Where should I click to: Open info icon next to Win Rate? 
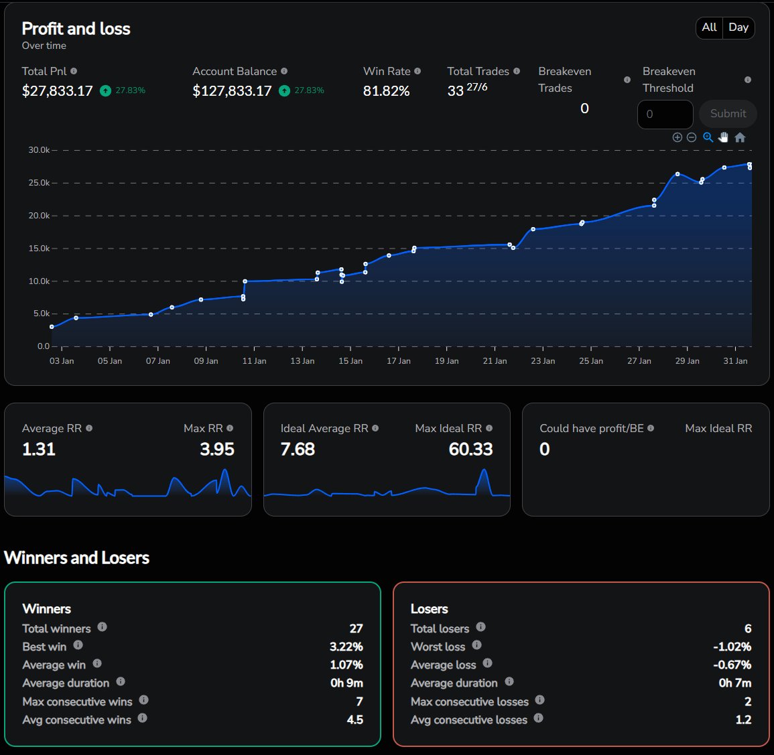point(417,71)
